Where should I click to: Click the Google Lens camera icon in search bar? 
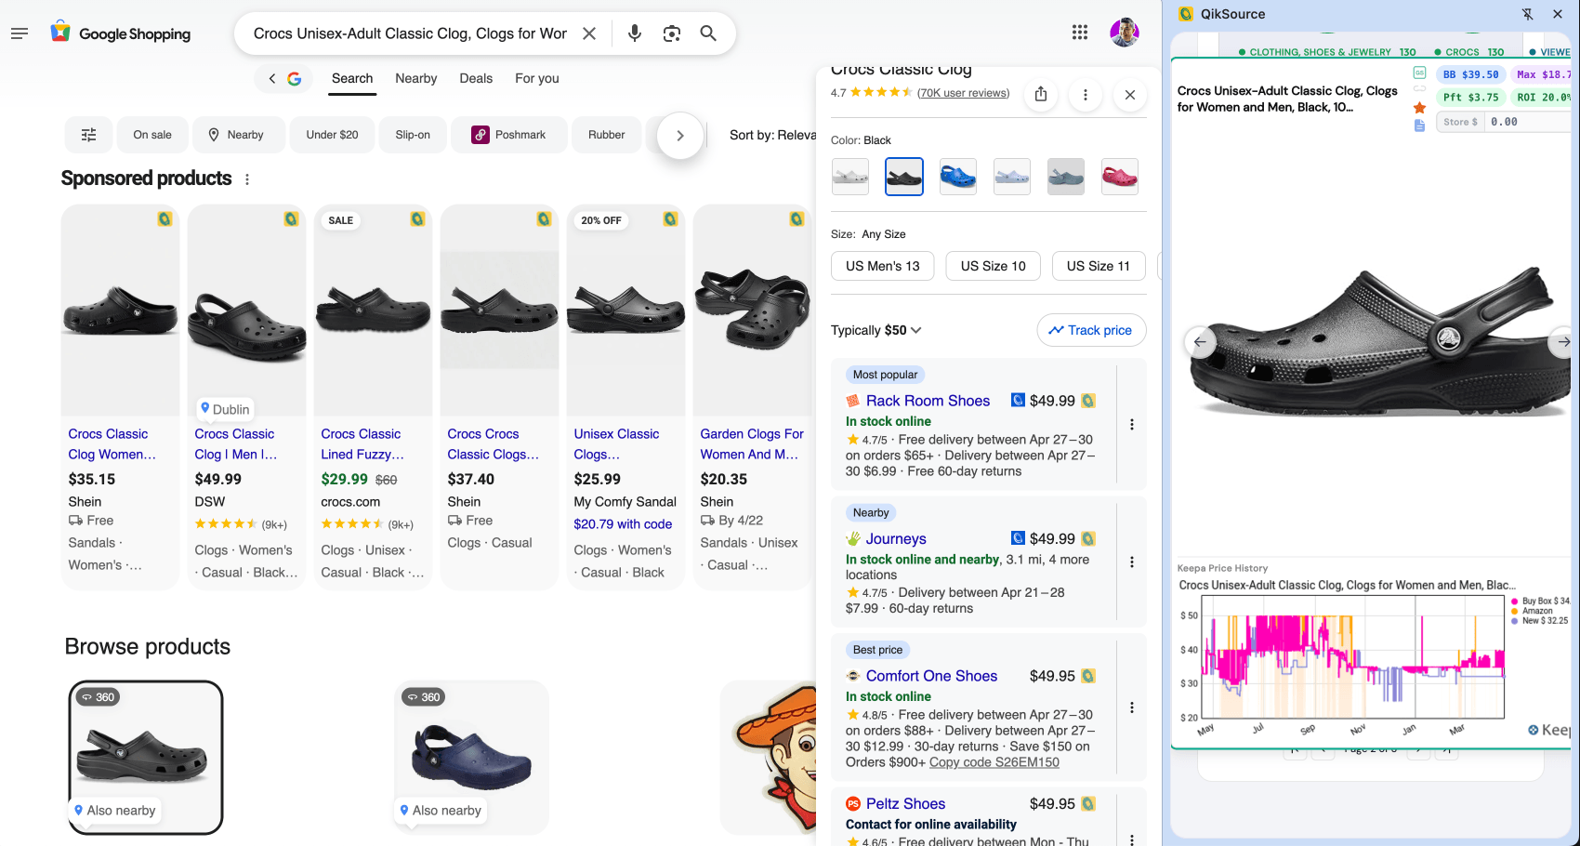pyautogui.click(x=671, y=33)
